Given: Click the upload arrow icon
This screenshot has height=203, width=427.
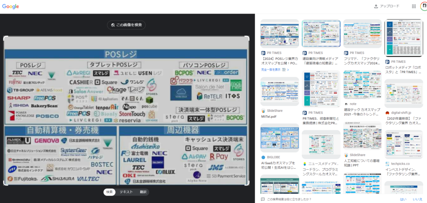Looking at the screenshot, I should pos(376,6).
